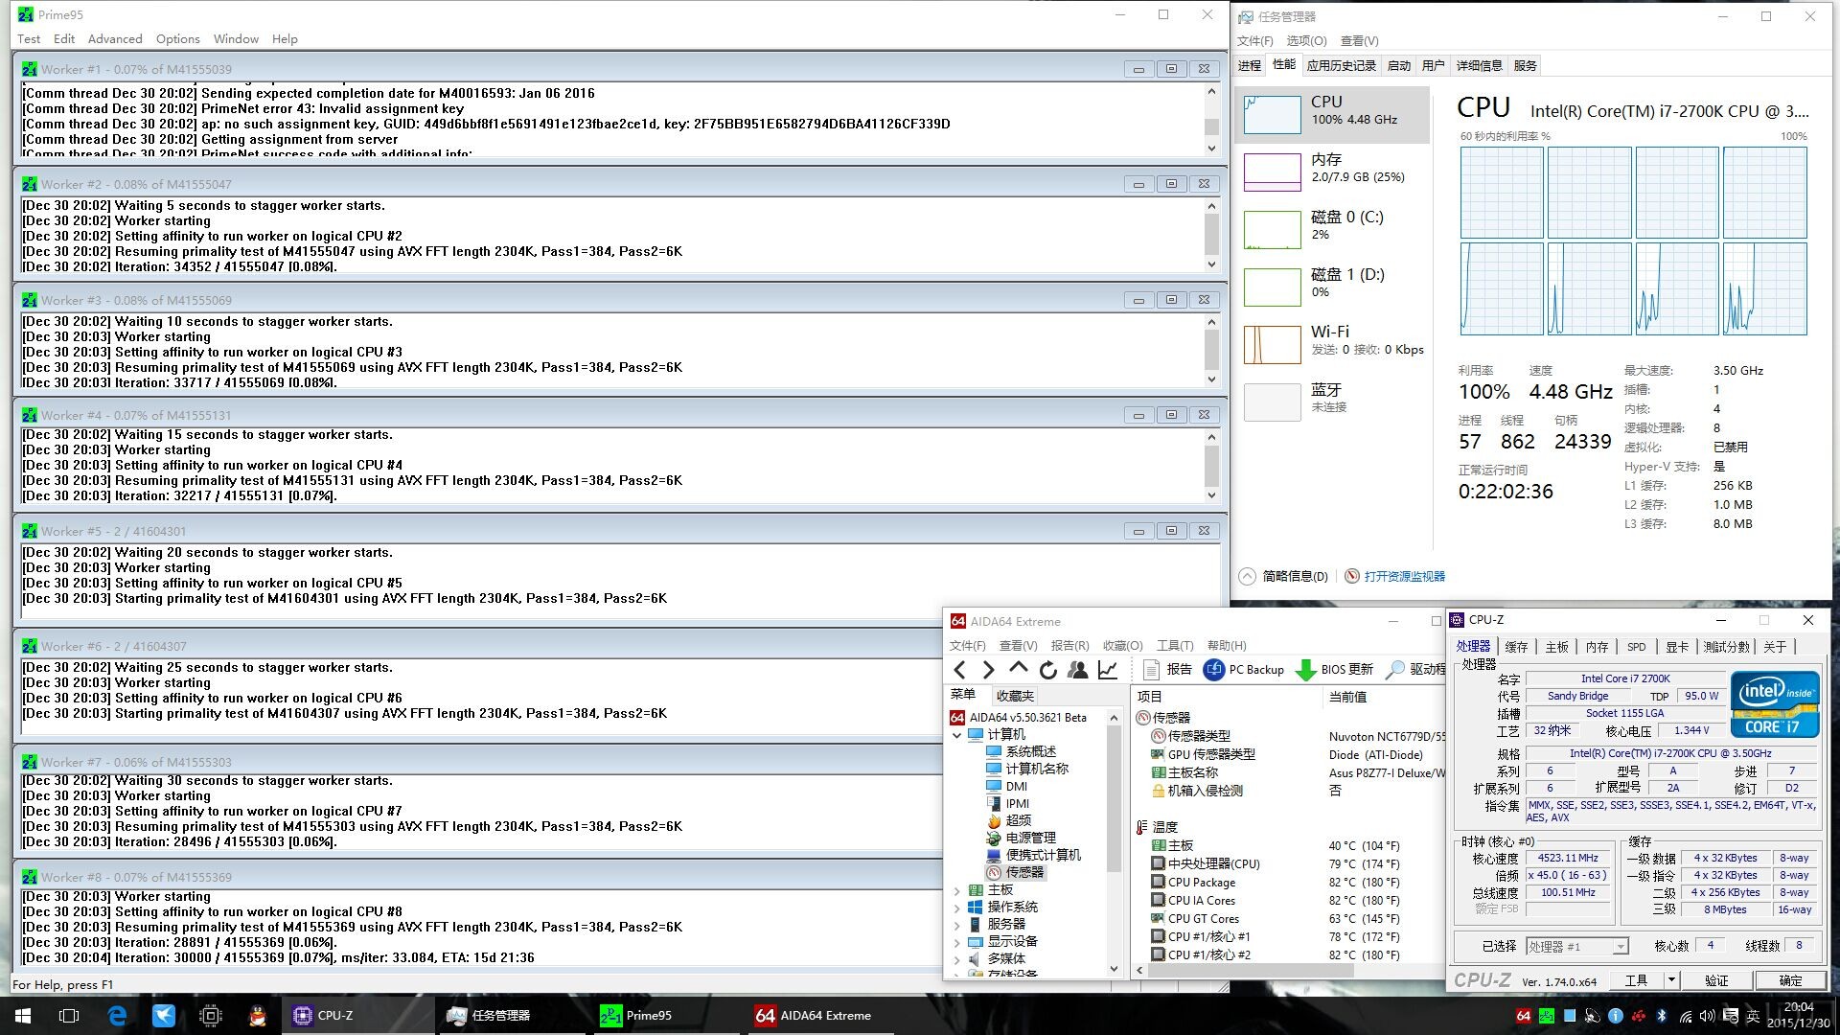Open 应用历史记录 tab in Task Manager

coord(1341,65)
